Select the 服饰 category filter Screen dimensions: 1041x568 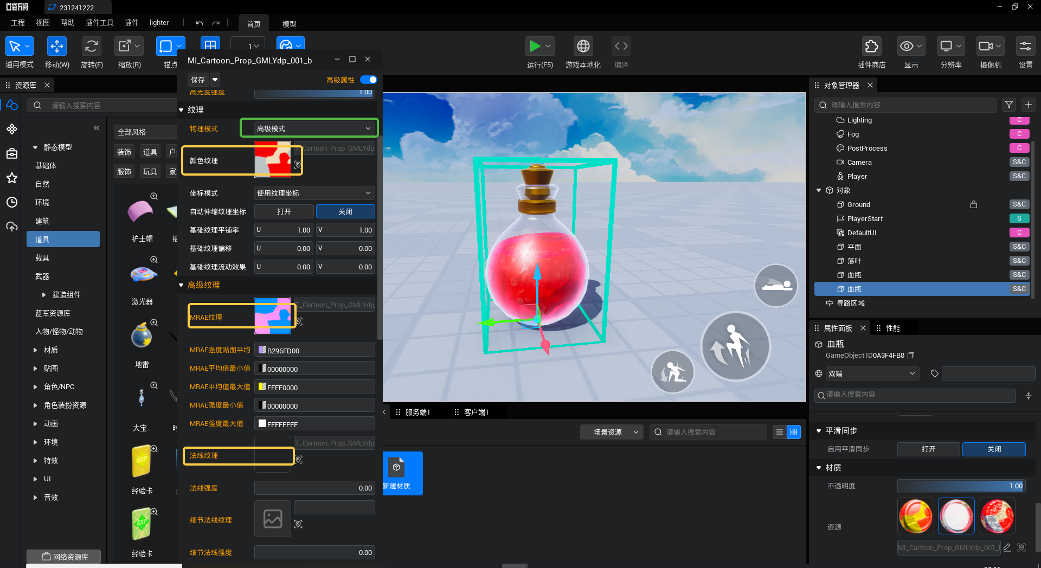[125, 172]
